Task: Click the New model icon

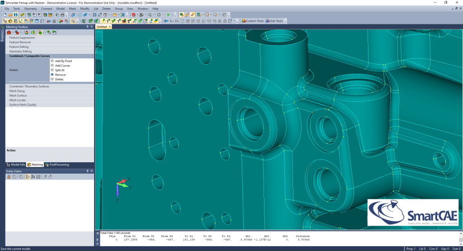Action: pyautogui.click(x=5, y=15)
